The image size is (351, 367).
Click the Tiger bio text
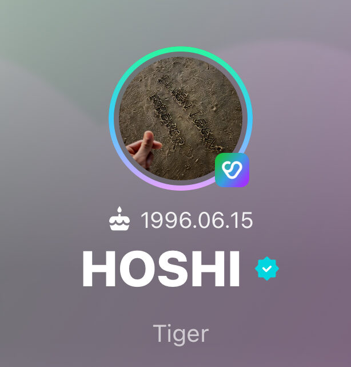coord(181,334)
